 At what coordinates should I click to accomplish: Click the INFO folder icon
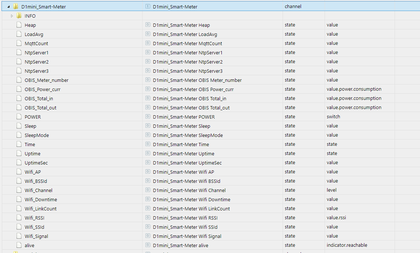click(x=19, y=16)
